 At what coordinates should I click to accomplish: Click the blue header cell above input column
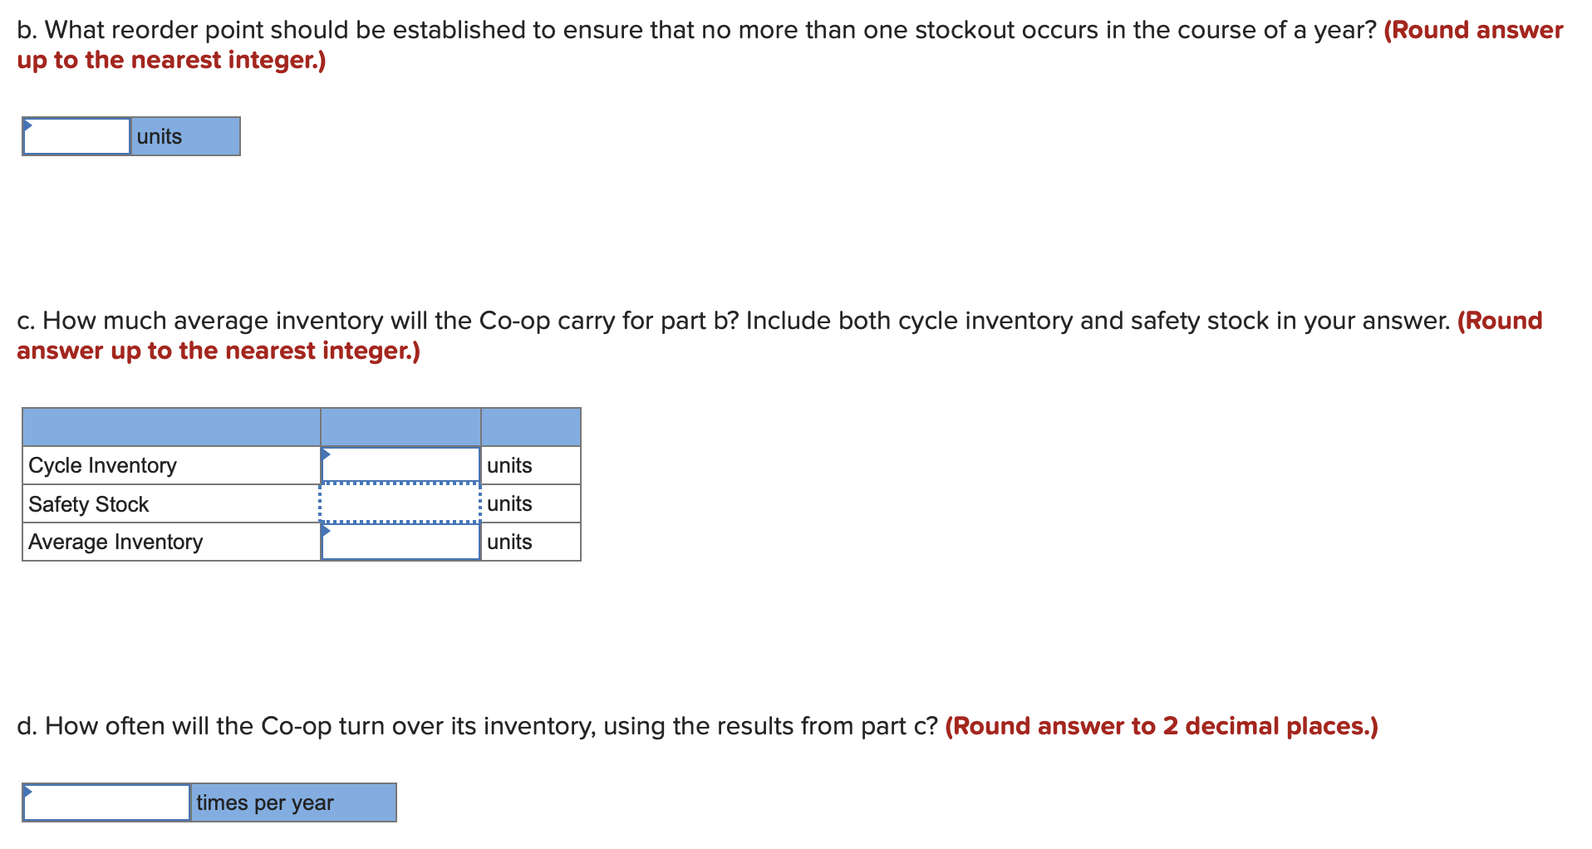pos(400,427)
